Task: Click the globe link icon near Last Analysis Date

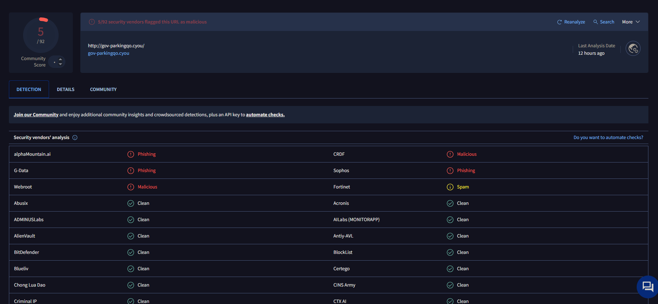Action: tap(633, 49)
